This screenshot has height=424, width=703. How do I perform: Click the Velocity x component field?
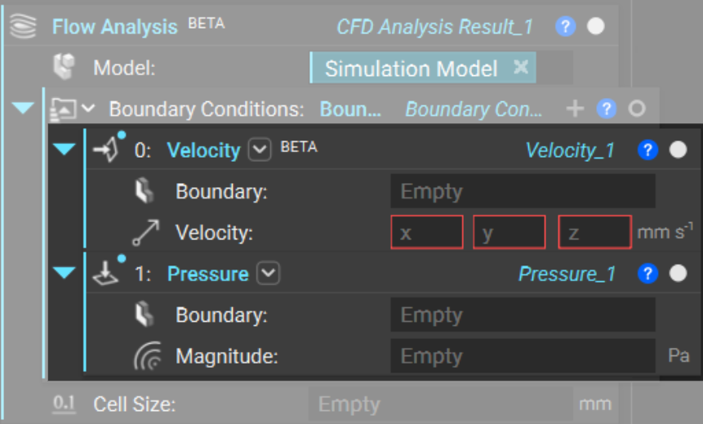426,233
